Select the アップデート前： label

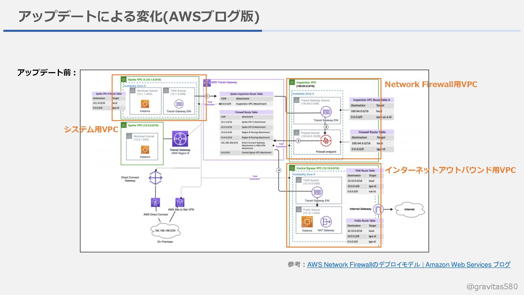pos(47,73)
